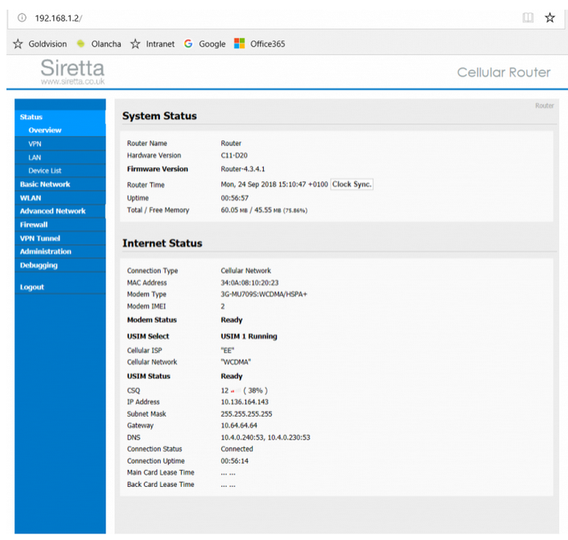Image resolution: width=568 pixels, height=540 pixels.
Task: Click modem type 3G-MU709S:WCDMA/HSPA+
Action: click(264, 295)
